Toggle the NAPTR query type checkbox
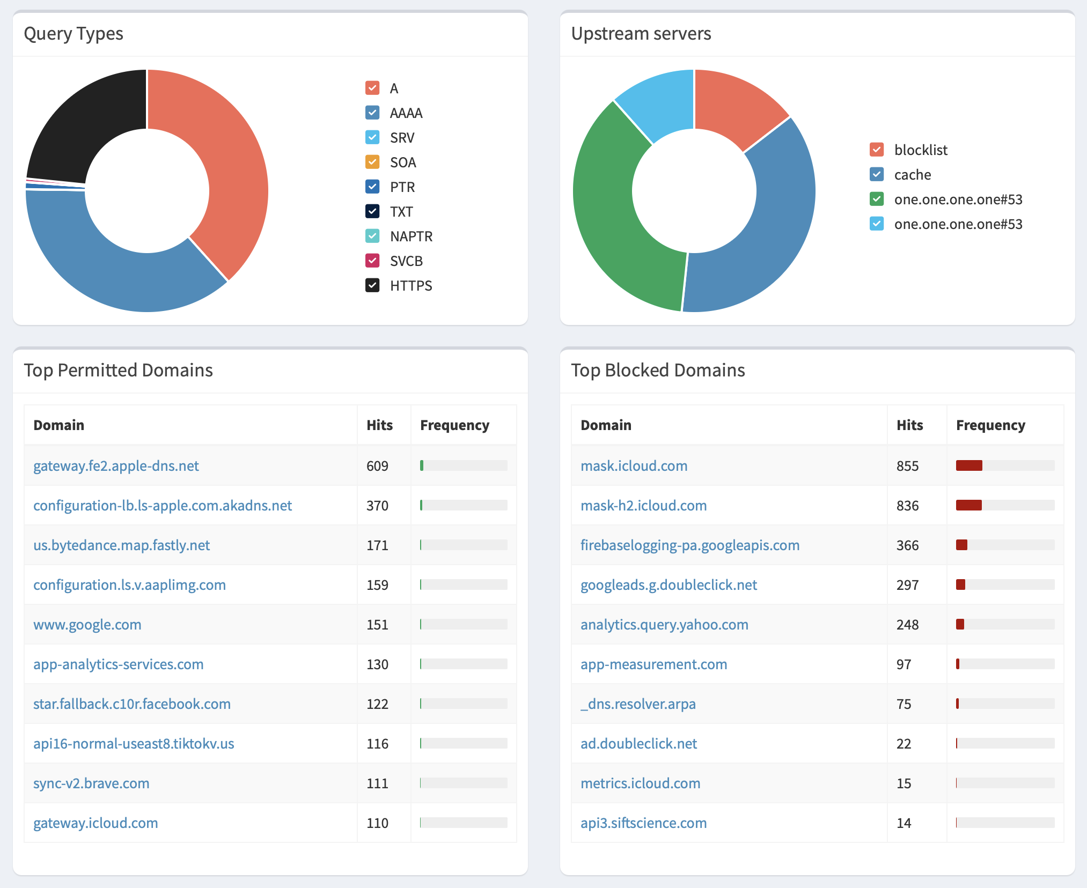Viewport: 1087px width, 888px height. tap(372, 236)
